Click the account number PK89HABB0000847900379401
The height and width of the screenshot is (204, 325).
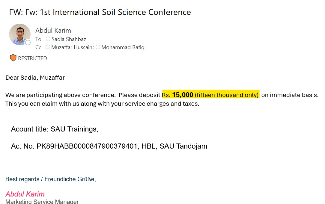pyautogui.click(x=86, y=146)
